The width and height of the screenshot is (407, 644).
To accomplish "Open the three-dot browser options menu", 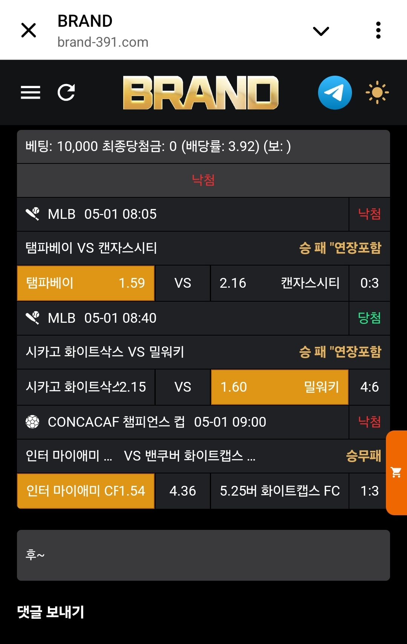I will pos(378,30).
